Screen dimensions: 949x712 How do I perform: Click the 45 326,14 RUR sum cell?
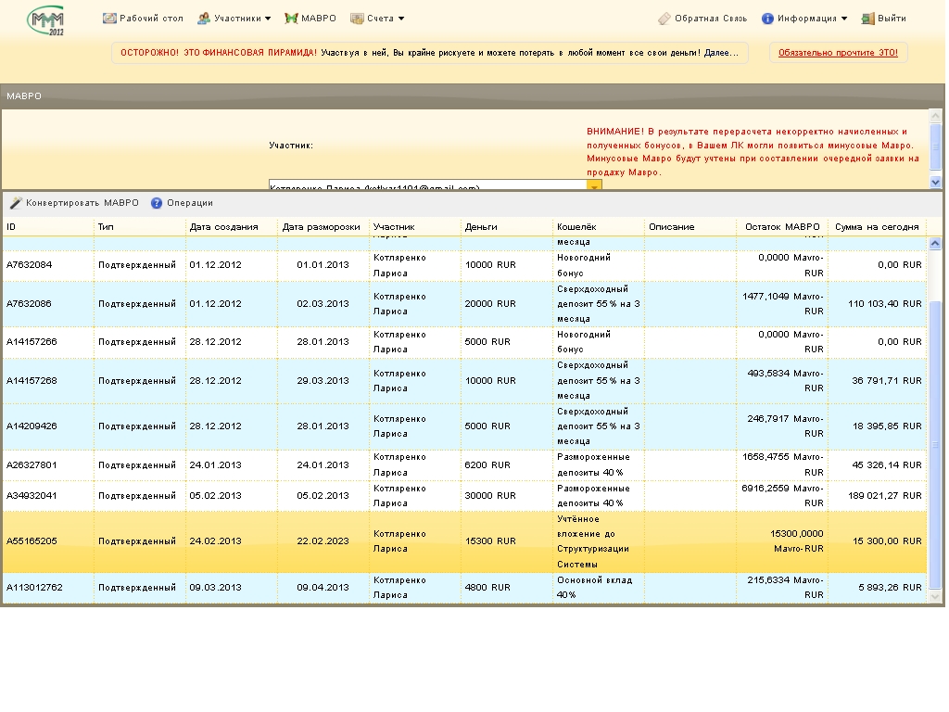tap(877, 465)
